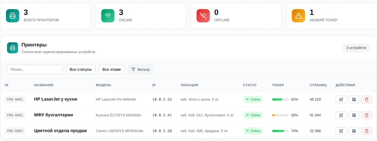Sort by the ТОНЕР column header
This screenshot has height=141, width=377.
point(278,85)
